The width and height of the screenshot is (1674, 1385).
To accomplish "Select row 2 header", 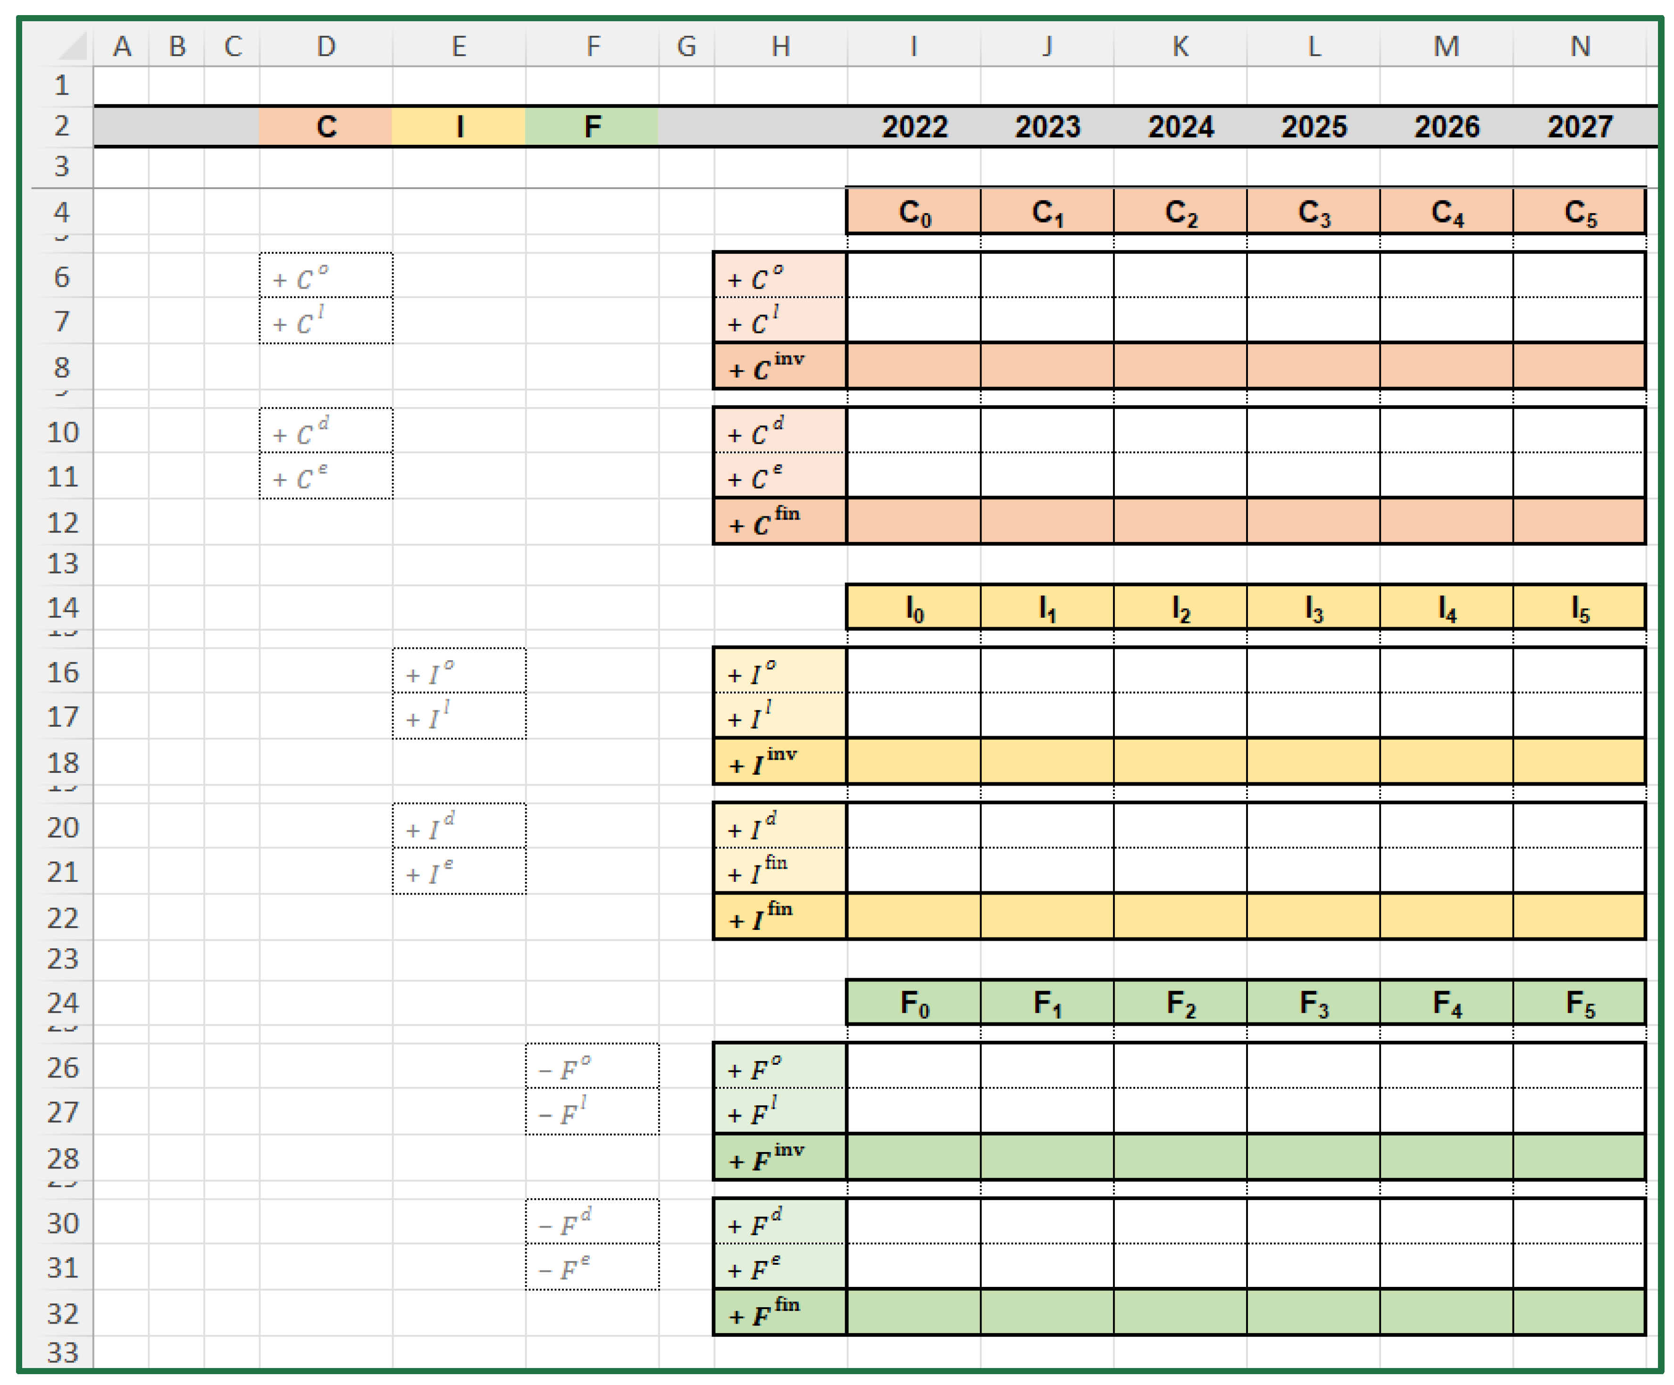I will pos(61,126).
